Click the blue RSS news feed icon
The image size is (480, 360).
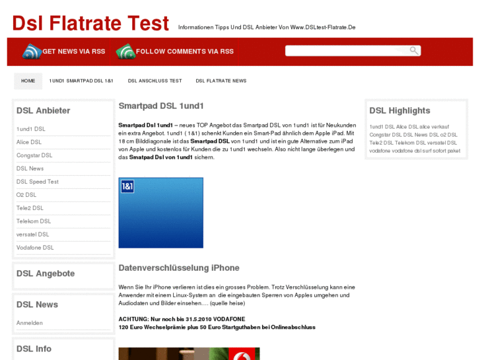[32, 51]
